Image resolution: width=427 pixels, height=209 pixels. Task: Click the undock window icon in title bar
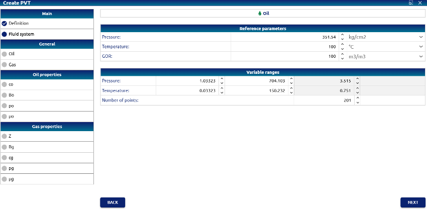(411, 3)
